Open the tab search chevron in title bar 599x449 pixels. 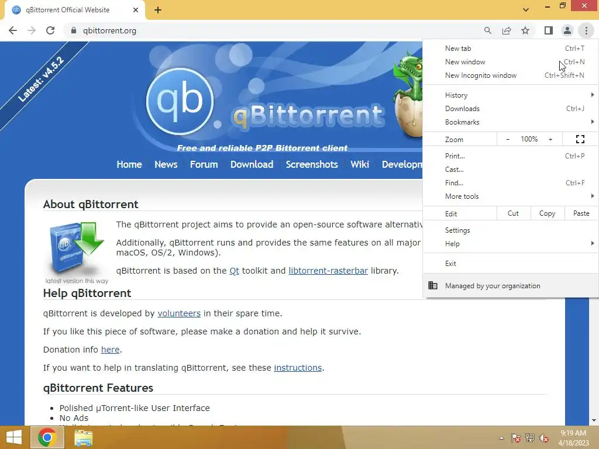click(526, 10)
